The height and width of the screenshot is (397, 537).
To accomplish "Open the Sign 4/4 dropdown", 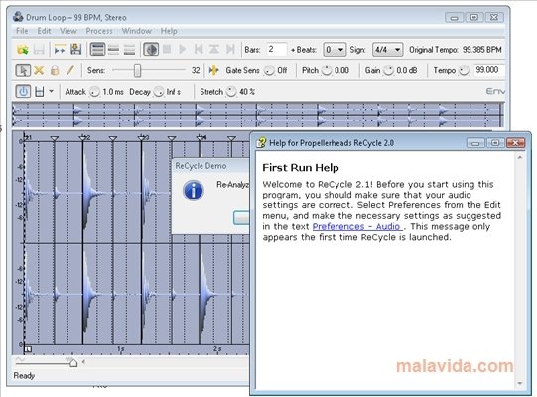I will tap(387, 50).
